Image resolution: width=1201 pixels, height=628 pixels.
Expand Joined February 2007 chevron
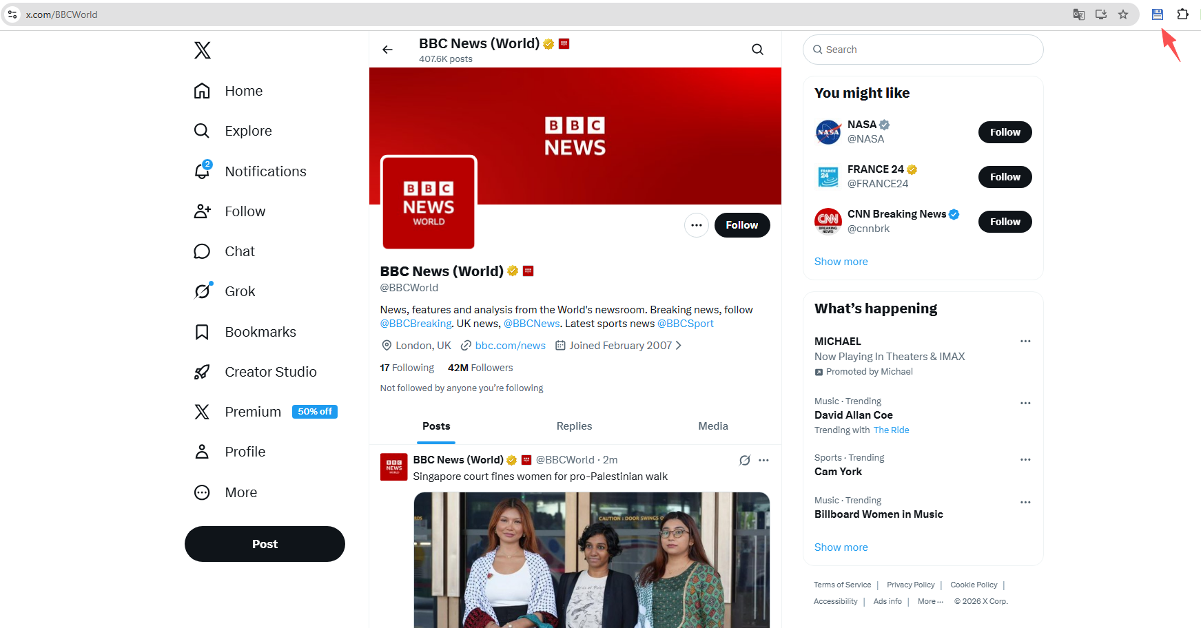[x=679, y=346]
